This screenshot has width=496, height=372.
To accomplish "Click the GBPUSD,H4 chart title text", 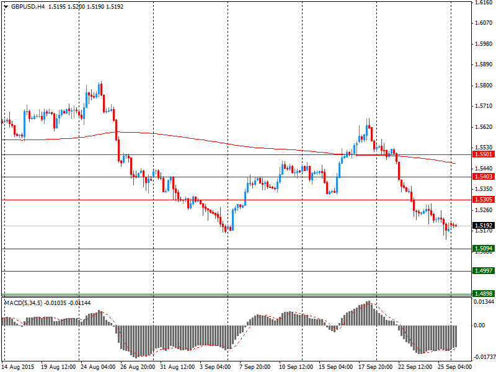I will click(28, 7).
